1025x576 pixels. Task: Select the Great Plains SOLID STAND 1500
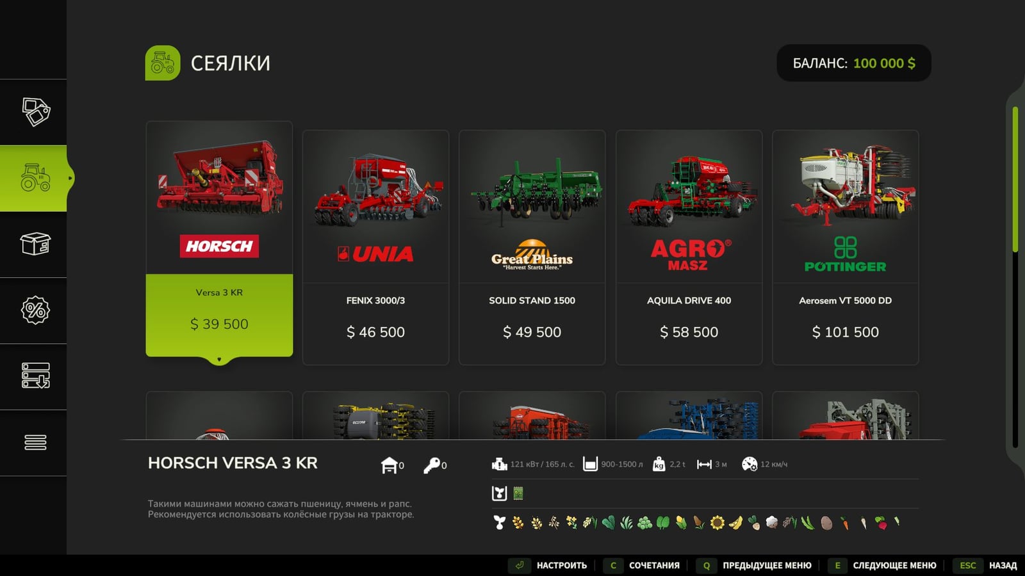click(x=532, y=248)
